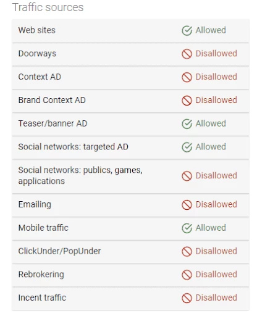This screenshot has width=257, height=316.
Task: Click the Brand Context AD label
Action: click(x=52, y=100)
